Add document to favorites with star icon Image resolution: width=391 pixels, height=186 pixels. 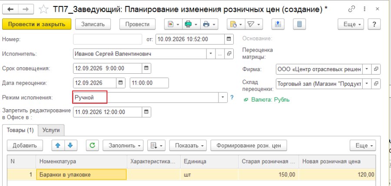[43, 10]
